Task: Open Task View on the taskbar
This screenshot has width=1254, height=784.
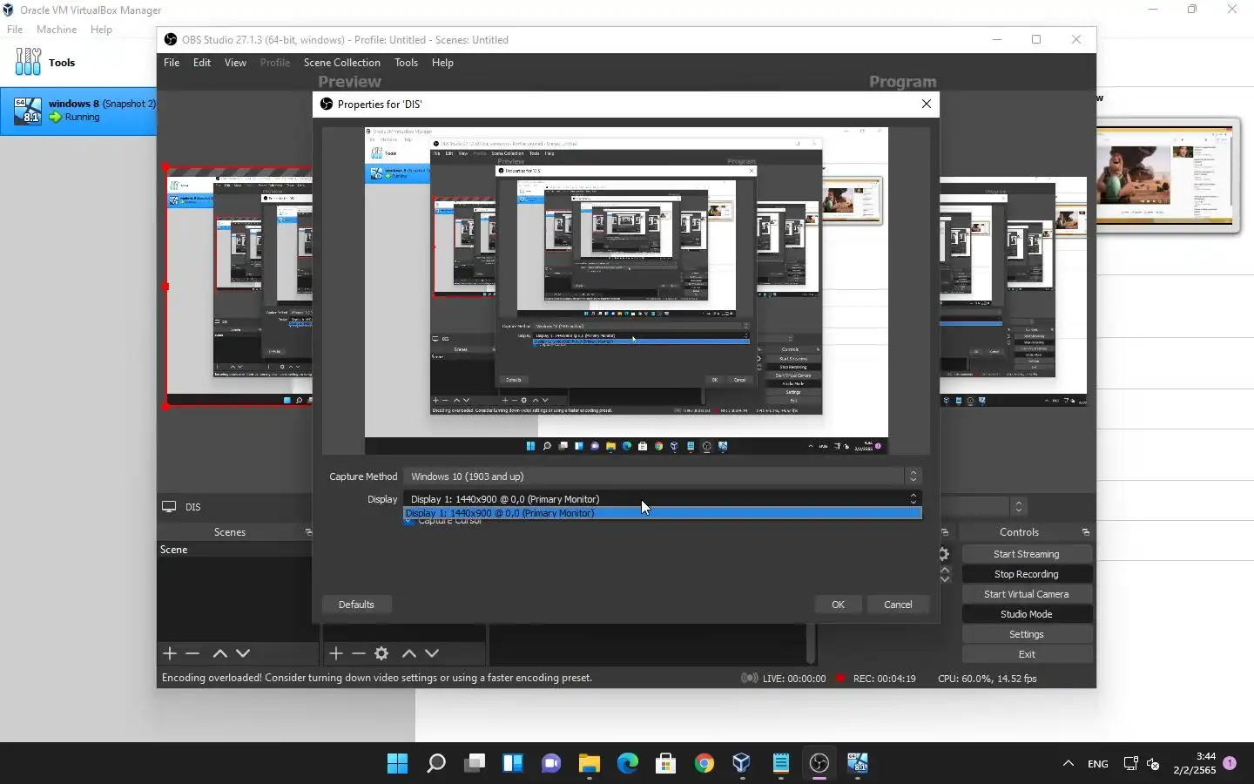Action: click(x=475, y=764)
